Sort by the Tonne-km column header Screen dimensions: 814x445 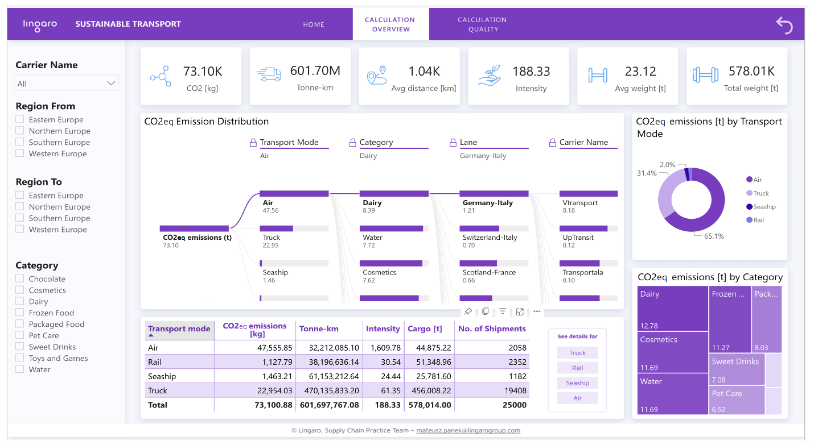[x=319, y=328]
